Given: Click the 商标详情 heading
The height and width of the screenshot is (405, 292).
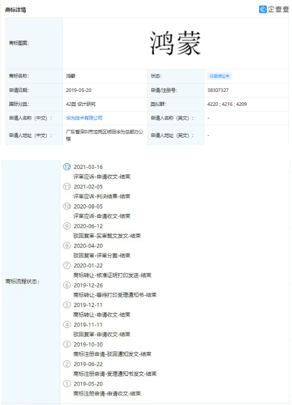Looking at the screenshot, I should point(15,10).
